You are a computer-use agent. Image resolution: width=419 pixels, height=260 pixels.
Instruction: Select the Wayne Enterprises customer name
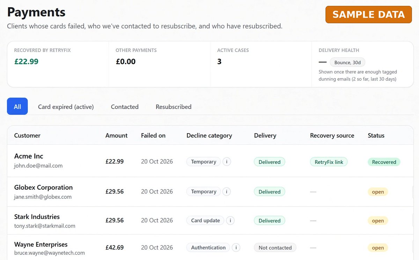(x=41, y=245)
